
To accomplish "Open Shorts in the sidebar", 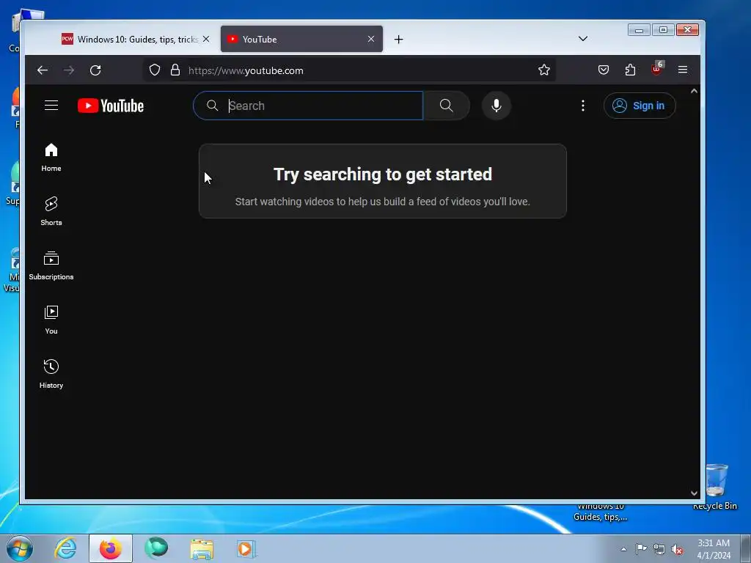I will click(x=51, y=212).
